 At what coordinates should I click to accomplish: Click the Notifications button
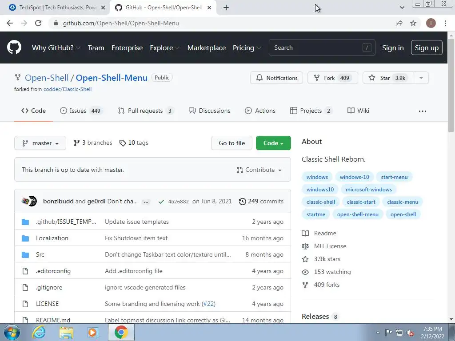coord(276,78)
